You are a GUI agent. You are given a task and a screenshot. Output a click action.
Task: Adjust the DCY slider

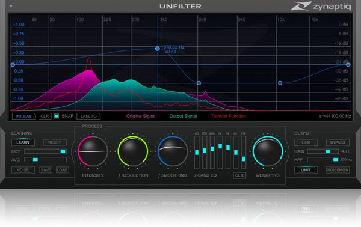click(x=45, y=151)
